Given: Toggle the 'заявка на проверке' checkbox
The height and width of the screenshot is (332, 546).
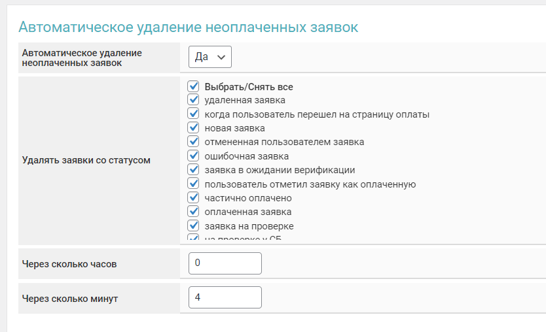Looking at the screenshot, I should [x=193, y=225].
